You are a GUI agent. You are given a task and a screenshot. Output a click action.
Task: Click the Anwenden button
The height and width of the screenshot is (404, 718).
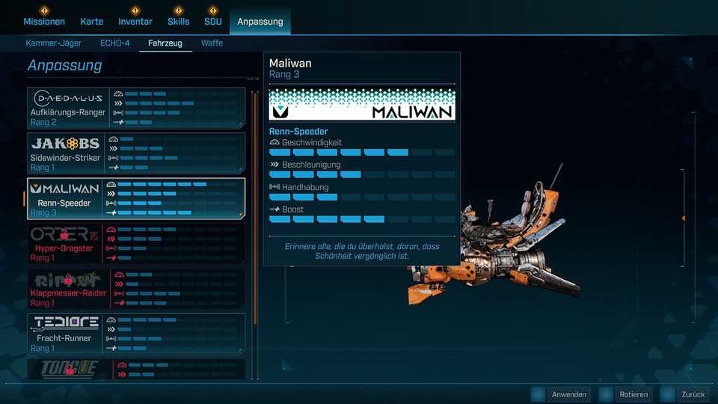(568, 394)
